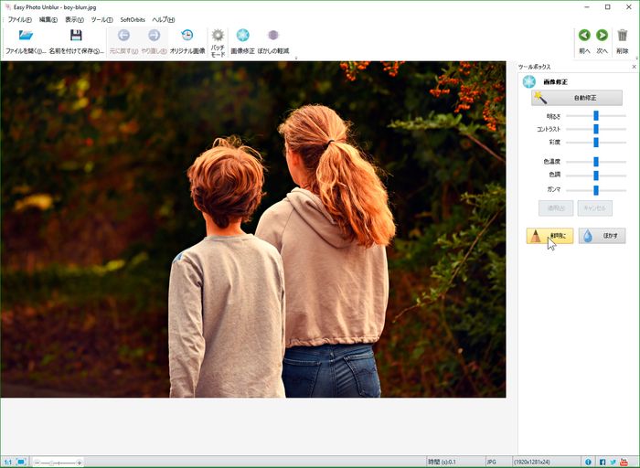Click the やり直し redo arrow
The image size is (640, 468).
point(154,36)
